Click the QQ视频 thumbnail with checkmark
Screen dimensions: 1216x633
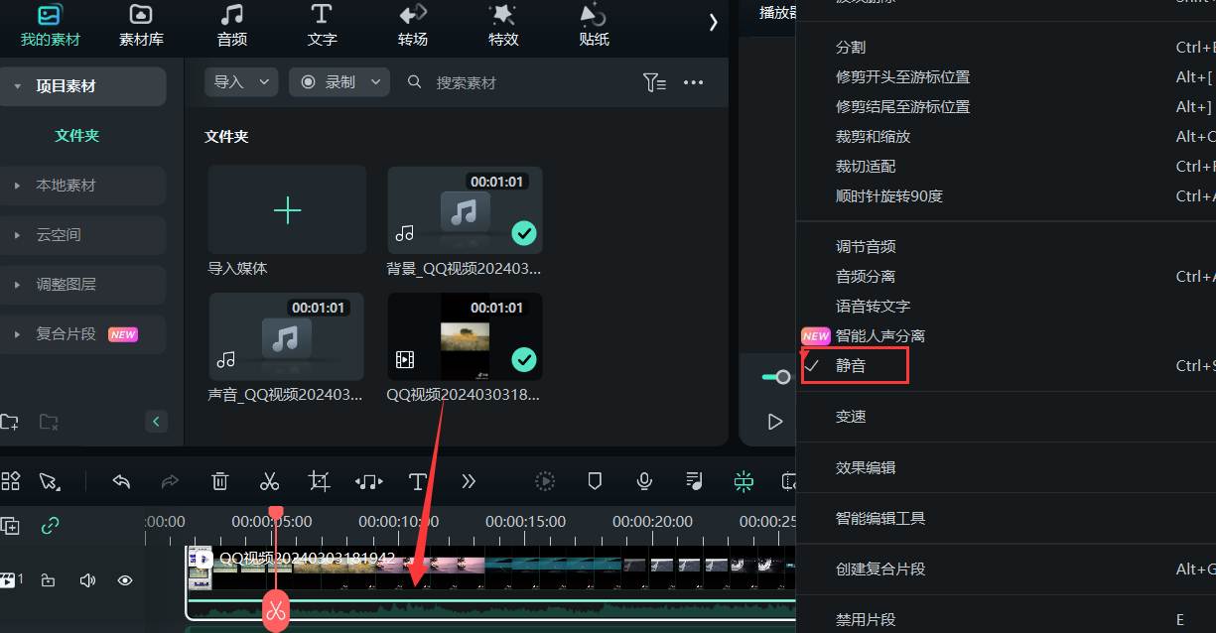[464, 336]
